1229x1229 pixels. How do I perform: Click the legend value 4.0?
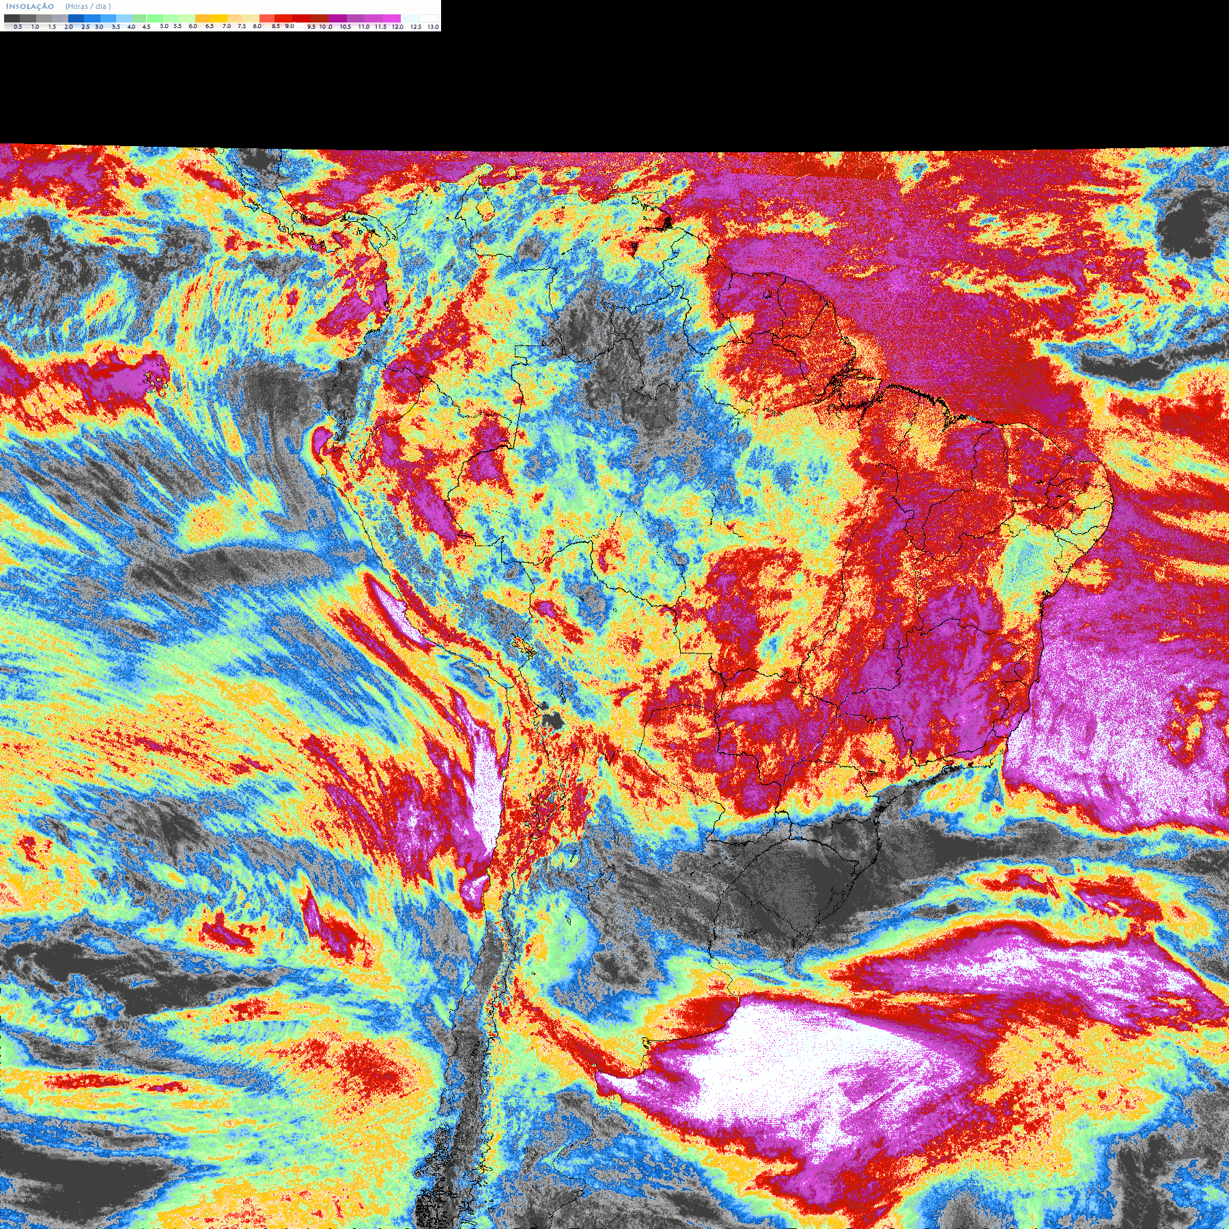tap(131, 27)
